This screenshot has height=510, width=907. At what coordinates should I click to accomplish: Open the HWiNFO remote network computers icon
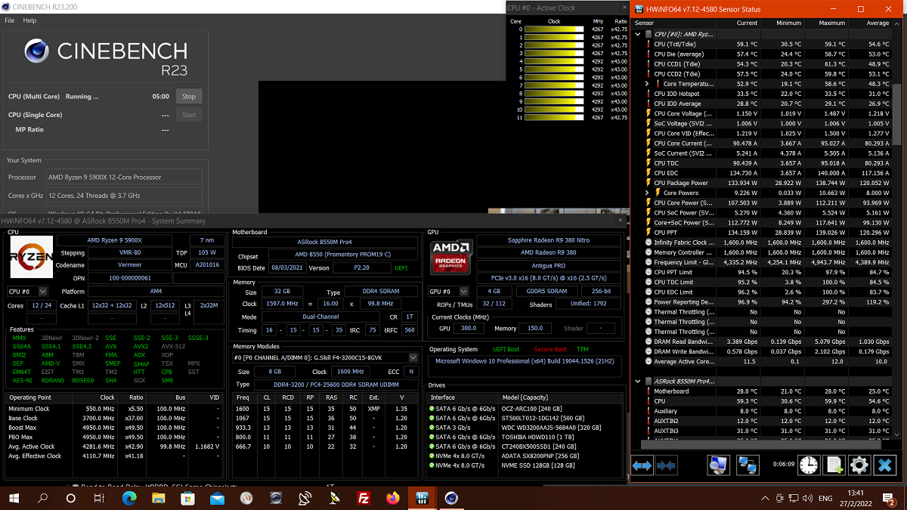[x=747, y=465]
